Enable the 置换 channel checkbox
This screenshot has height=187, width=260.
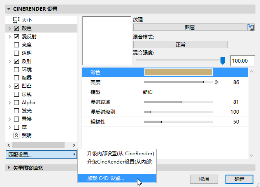click(16, 119)
